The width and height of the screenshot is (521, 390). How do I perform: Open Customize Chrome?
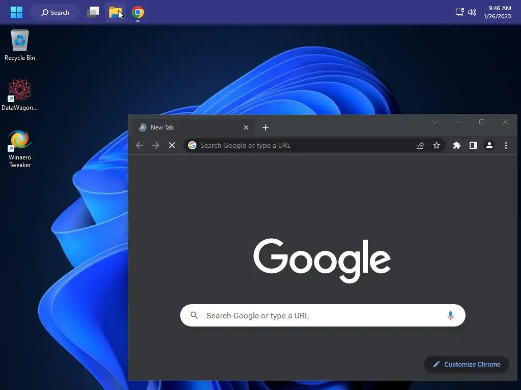pyautogui.click(x=467, y=365)
